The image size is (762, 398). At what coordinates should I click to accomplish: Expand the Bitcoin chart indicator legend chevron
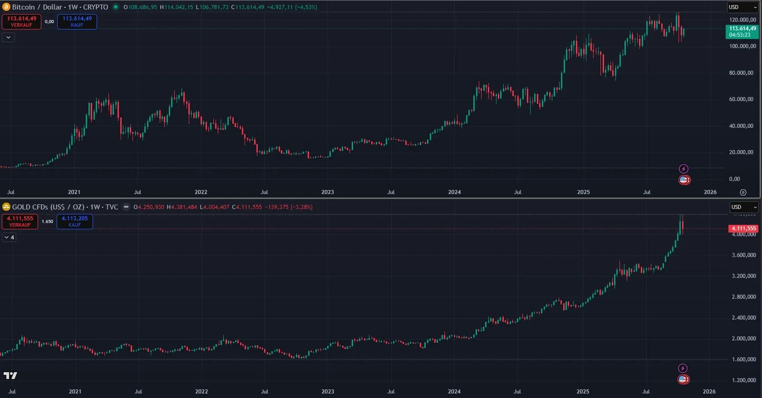pyautogui.click(x=8, y=38)
